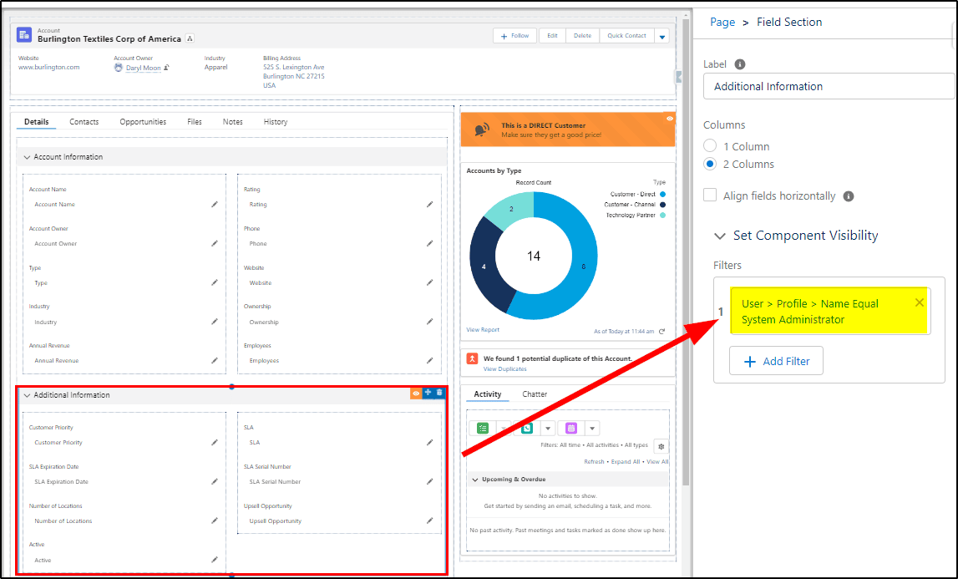Image resolution: width=958 pixels, height=579 pixels.
Task: Enable Align fields horizontally checkbox
Action: (710, 195)
